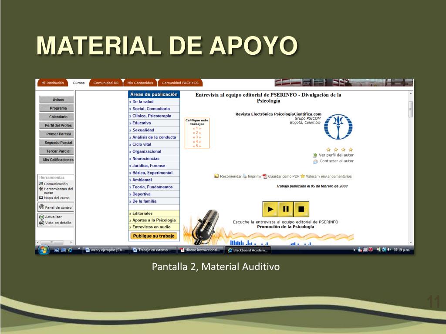The height and width of the screenshot is (334, 446).
Task: Open Mis Calificaciones
Action: coord(56,160)
